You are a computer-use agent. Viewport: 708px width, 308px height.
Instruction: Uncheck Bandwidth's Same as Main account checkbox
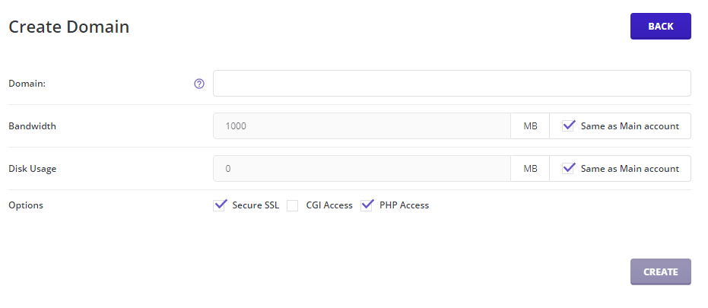(x=568, y=126)
